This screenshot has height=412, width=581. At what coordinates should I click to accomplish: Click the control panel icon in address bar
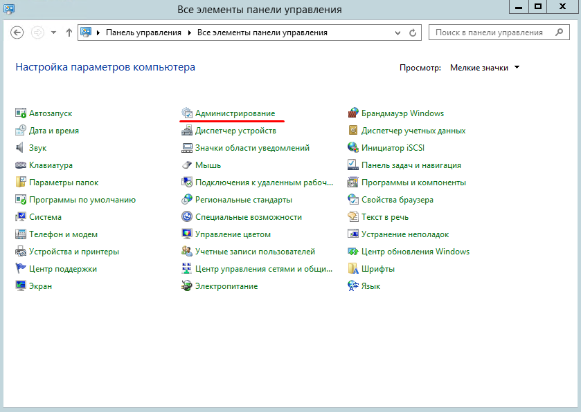tap(86, 32)
